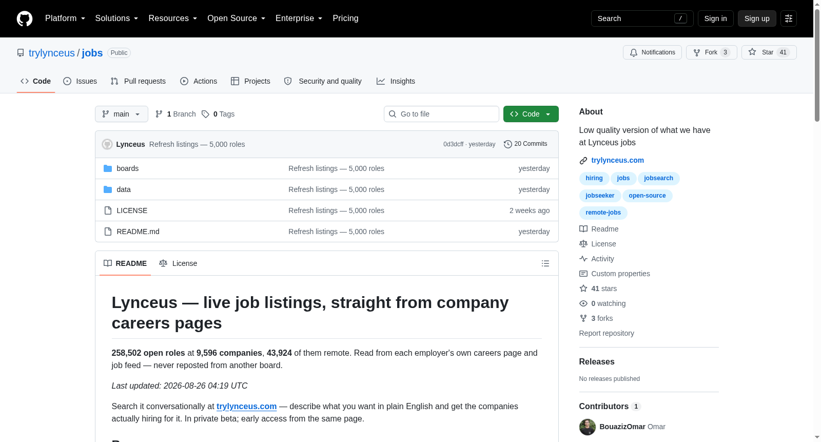Switch to the Security and quality tab

(x=323, y=81)
